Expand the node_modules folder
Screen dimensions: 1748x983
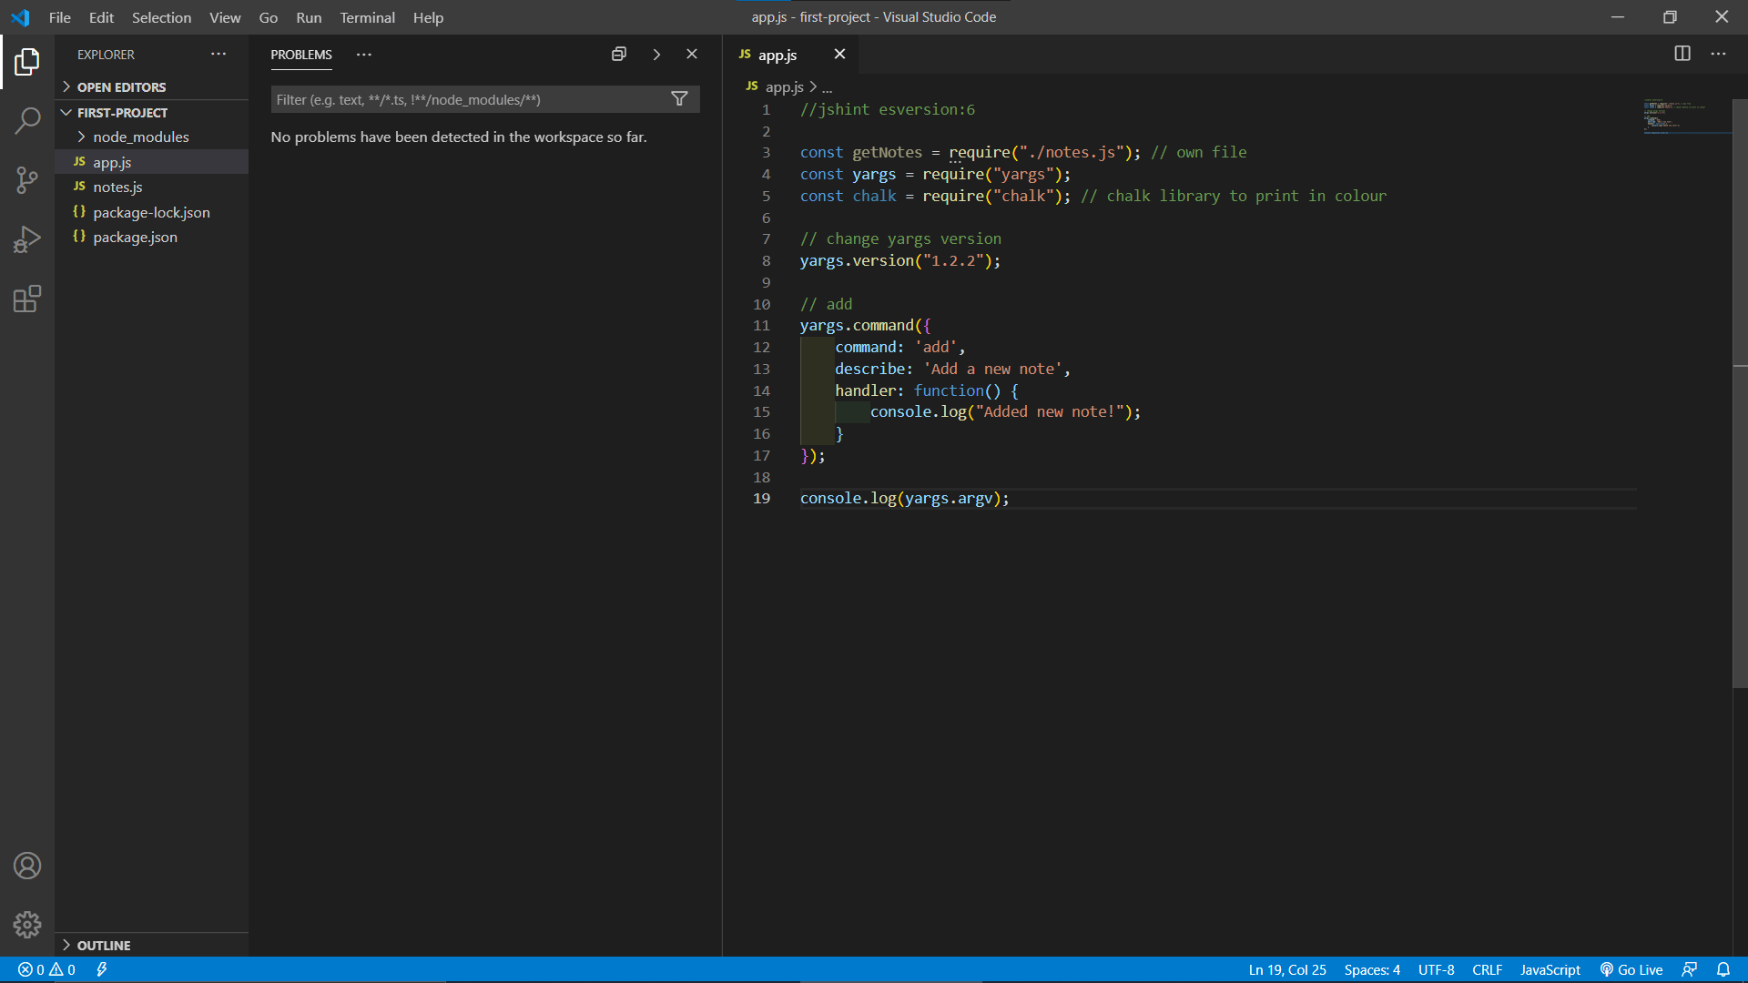140,137
